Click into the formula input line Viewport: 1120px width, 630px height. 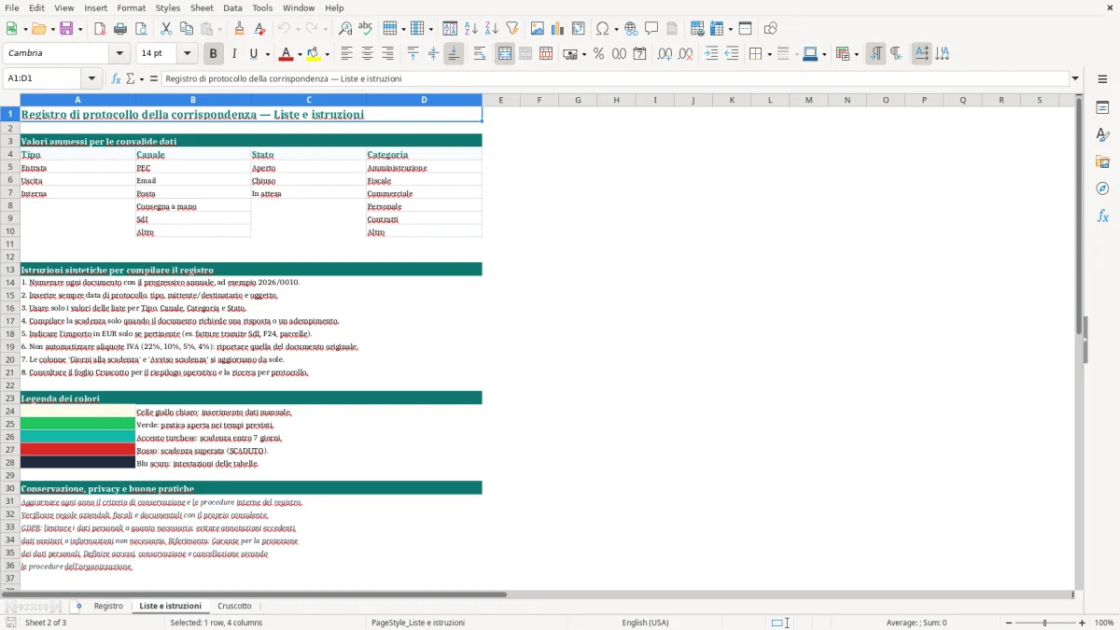click(x=614, y=79)
